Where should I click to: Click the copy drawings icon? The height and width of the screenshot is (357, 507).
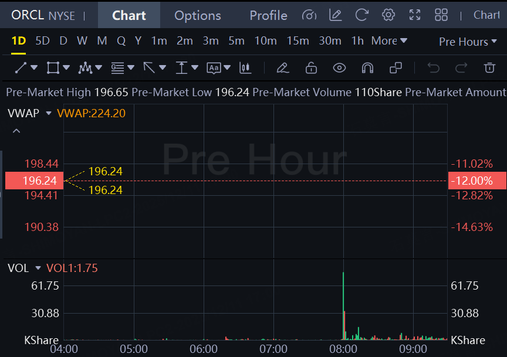point(396,68)
